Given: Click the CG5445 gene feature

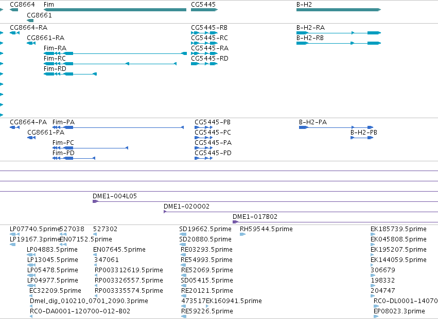Looking at the screenshot, I should (204, 10).
